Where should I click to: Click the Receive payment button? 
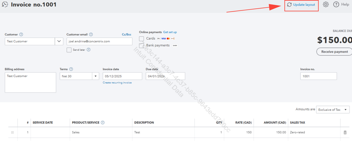tap(334, 52)
